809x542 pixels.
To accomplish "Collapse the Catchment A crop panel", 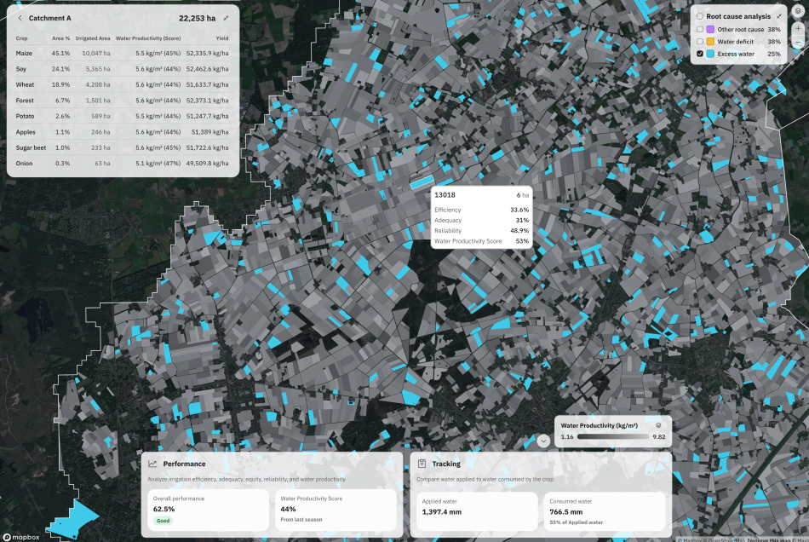I will [x=226, y=18].
